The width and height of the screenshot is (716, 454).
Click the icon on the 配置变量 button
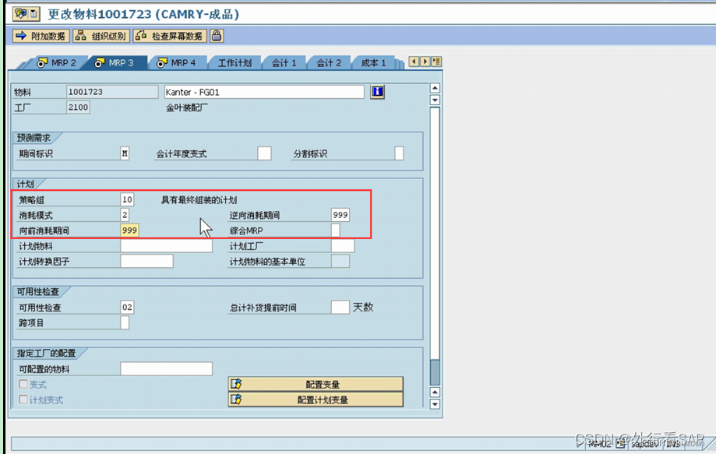tap(238, 383)
